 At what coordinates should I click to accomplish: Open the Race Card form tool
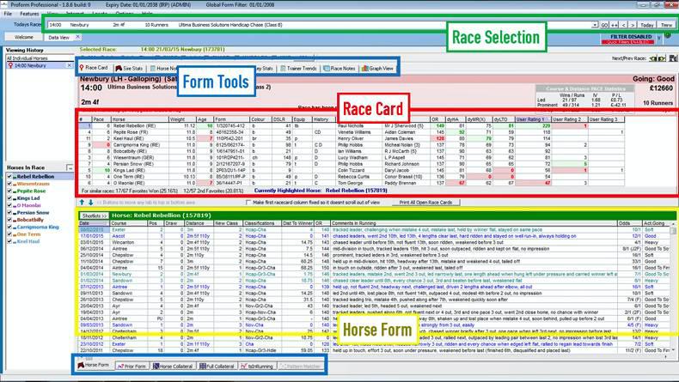[94, 68]
